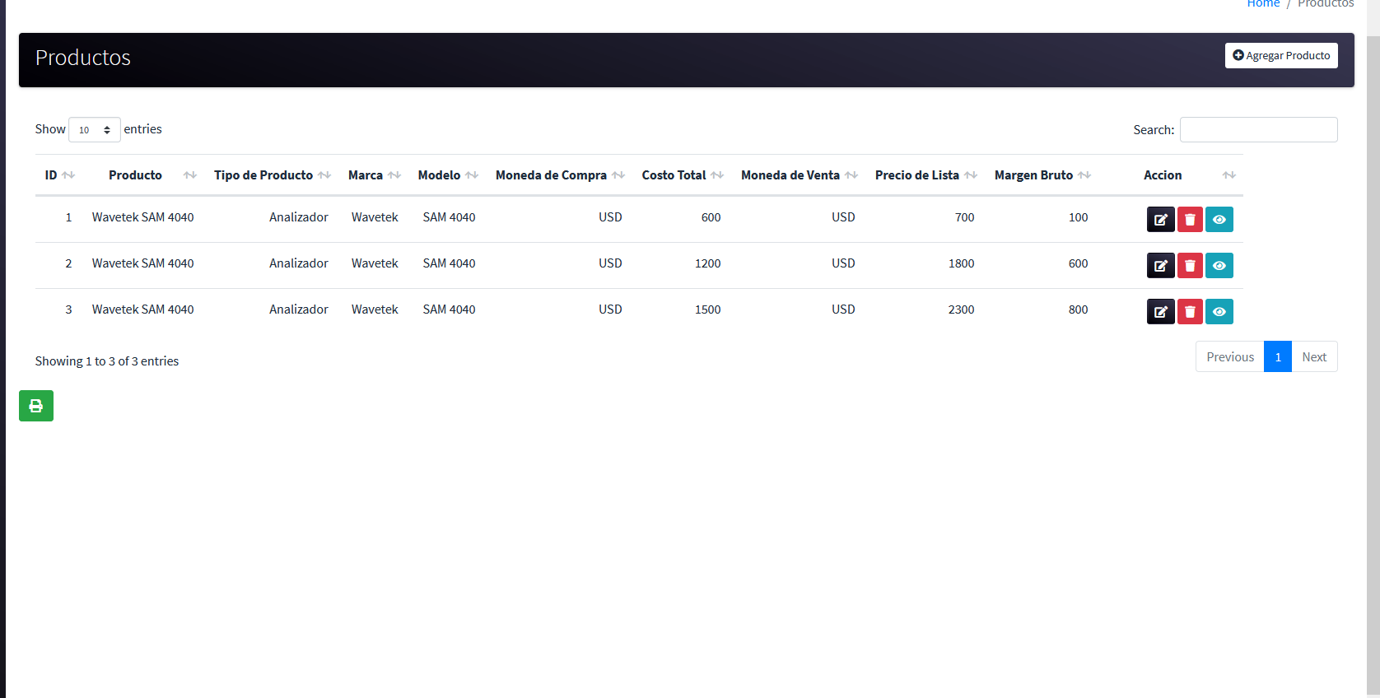
Task: Click the green print button
Action: pos(36,406)
